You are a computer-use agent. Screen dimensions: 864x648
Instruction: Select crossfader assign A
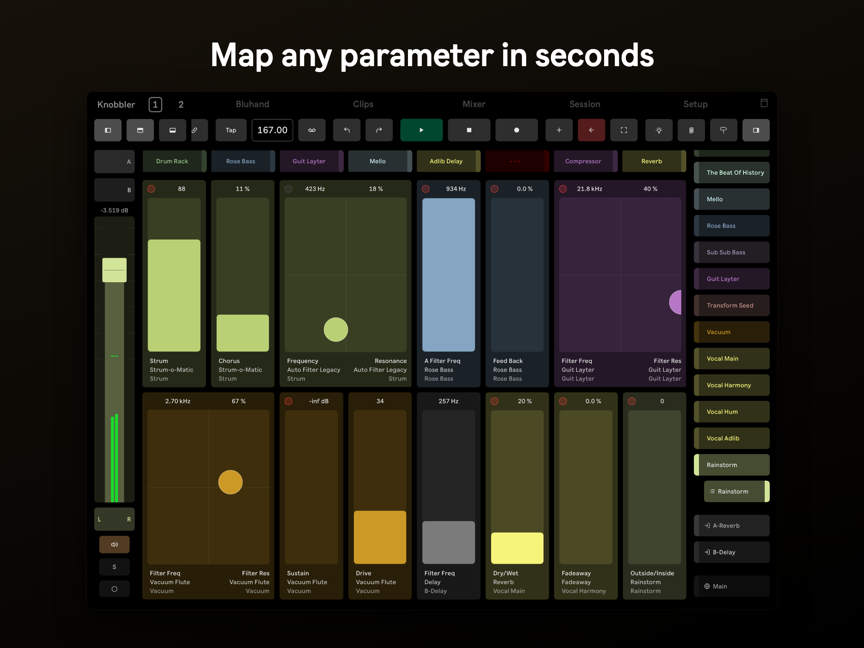pos(114,161)
